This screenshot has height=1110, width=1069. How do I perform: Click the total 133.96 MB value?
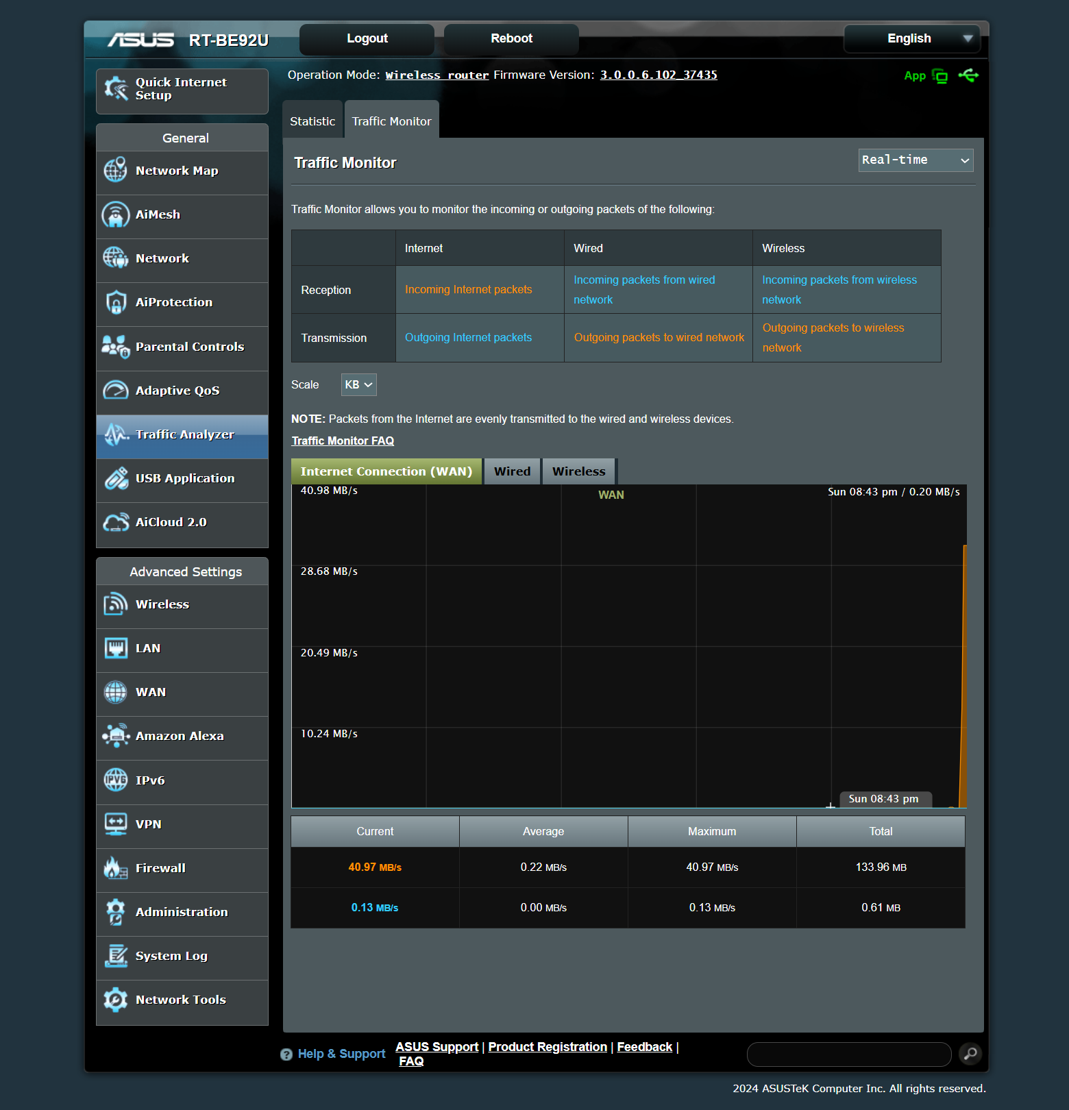click(x=881, y=867)
